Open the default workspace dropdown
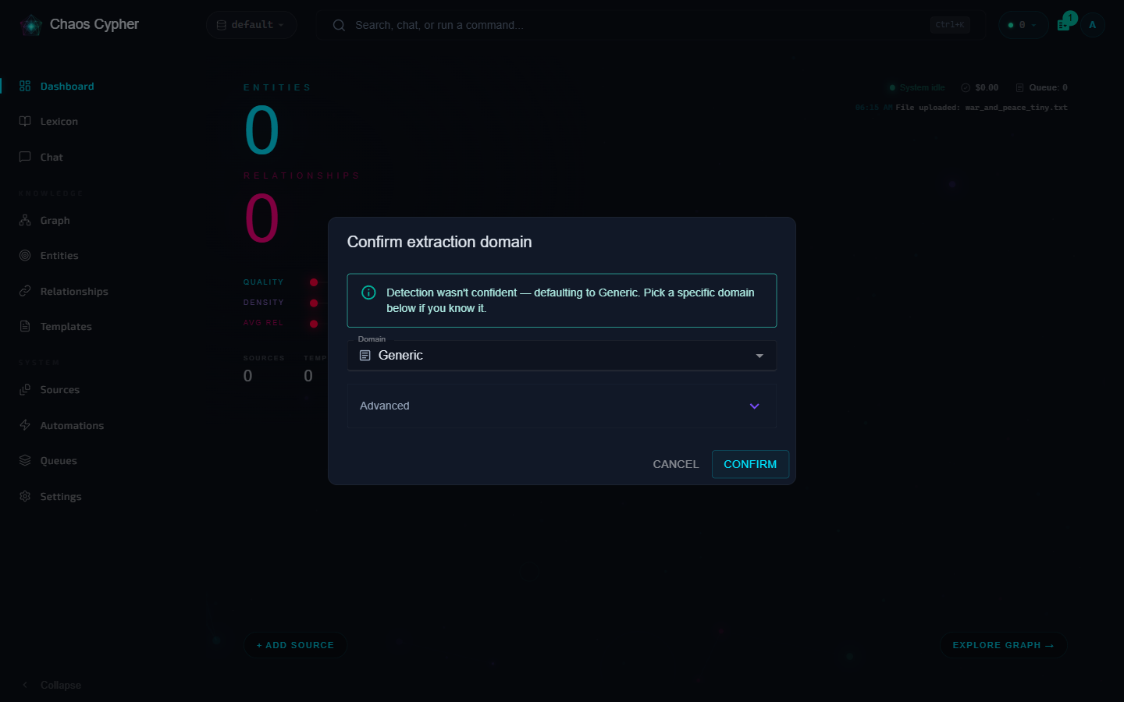Viewport: 1124px width, 702px height. coord(251,25)
